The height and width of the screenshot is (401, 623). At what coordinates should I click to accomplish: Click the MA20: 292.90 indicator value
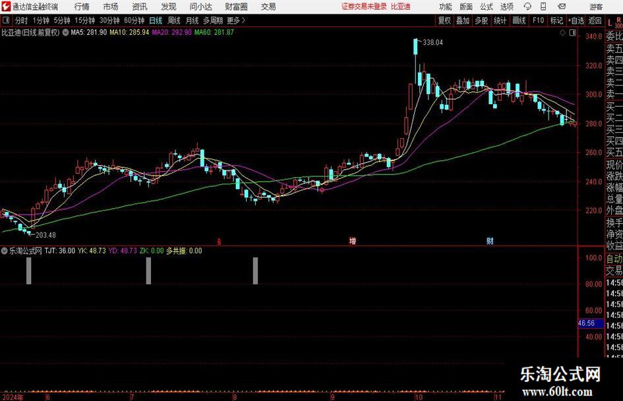coord(171,32)
